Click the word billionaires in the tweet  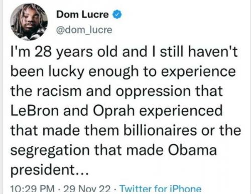(160, 130)
